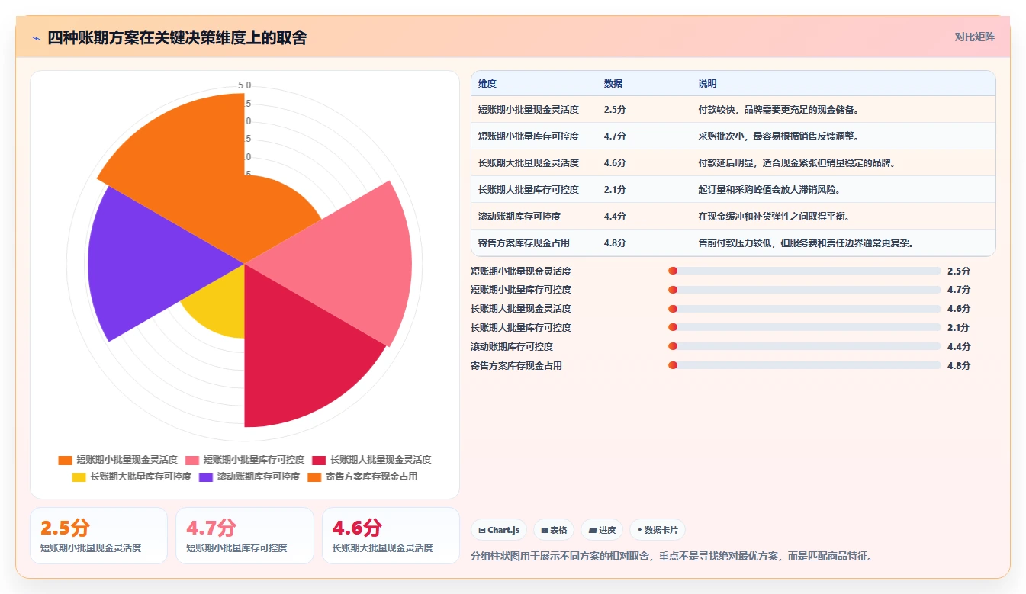This screenshot has width=1026, height=594.
Task: Toggle the 长账期大批量现金灵活度 legend swatch
Action: point(319,460)
